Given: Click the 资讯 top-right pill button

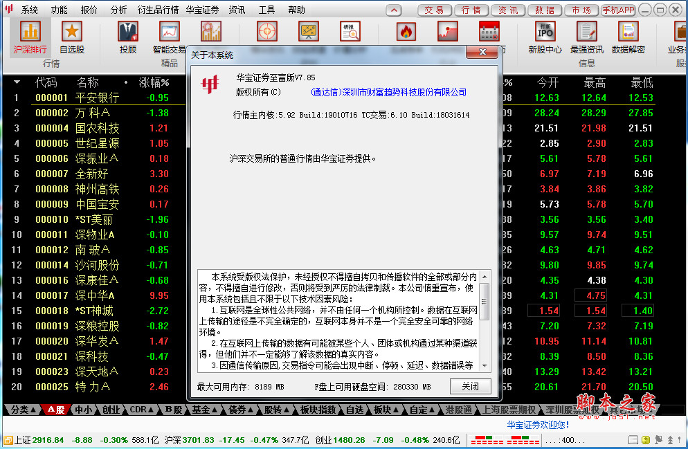Looking at the screenshot, I should (x=508, y=10).
